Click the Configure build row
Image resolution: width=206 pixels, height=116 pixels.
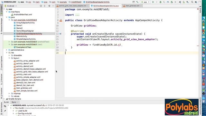pyautogui.click(x=24, y=113)
